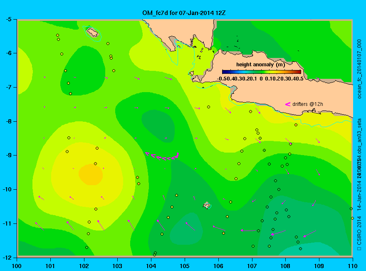Click the small island below latitude -5

[93, 32]
